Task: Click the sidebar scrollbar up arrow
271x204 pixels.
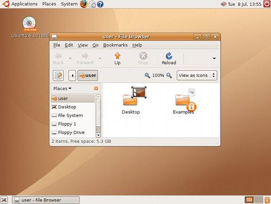Action: point(98,97)
